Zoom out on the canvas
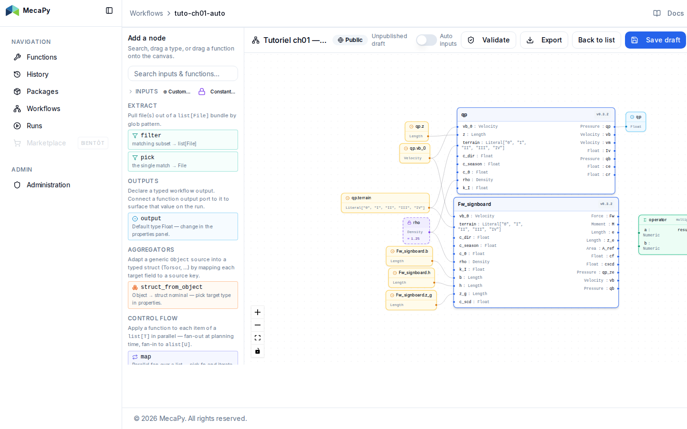687x429 pixels. (258, 325)
